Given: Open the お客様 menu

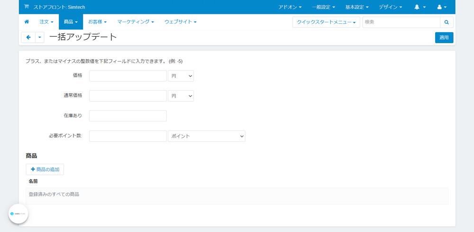Looking at the screenshot, I should (x=97, y=22).
